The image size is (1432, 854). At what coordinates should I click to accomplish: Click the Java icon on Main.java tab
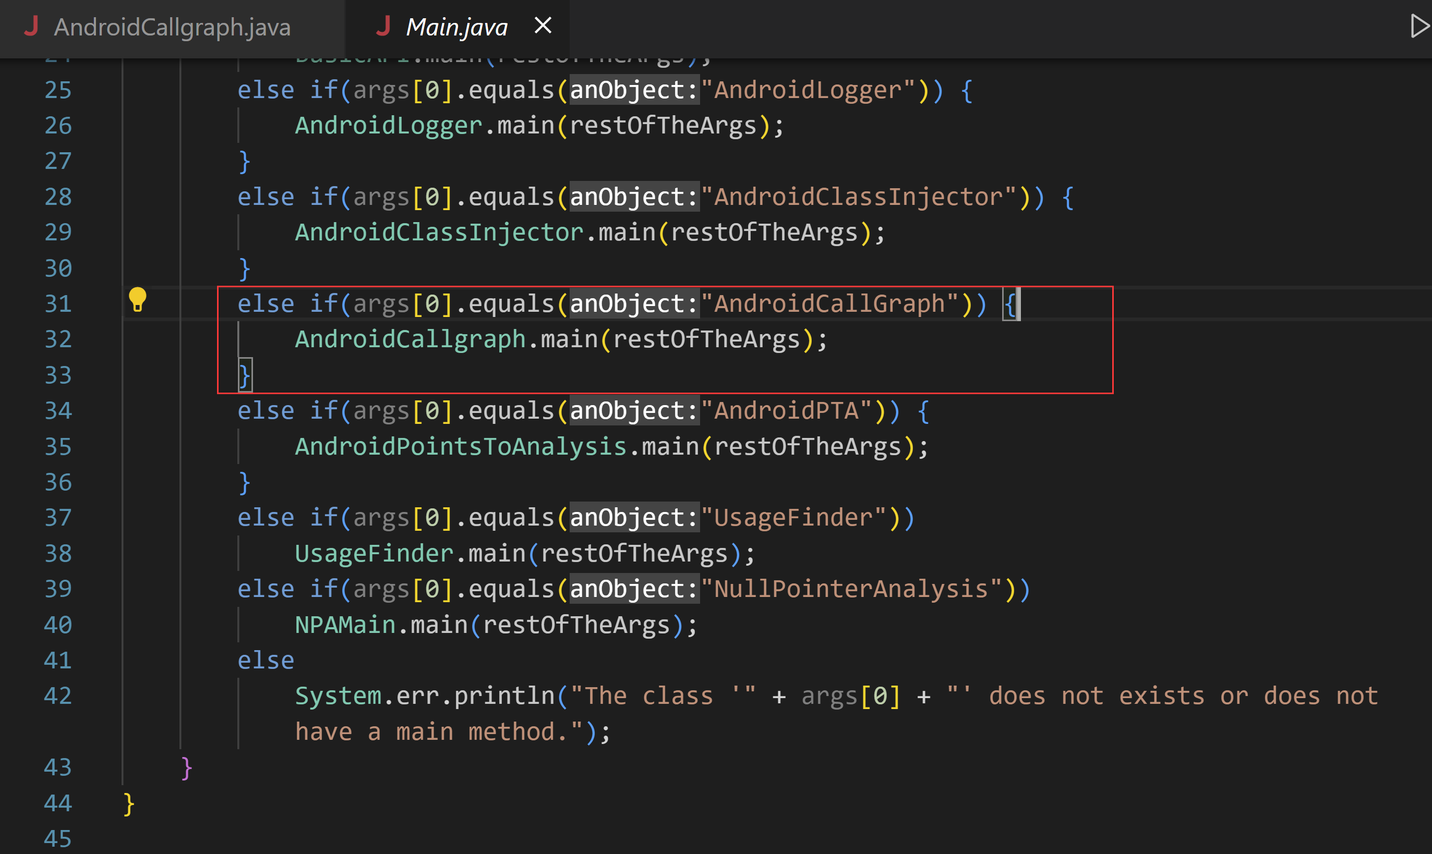pyautogui.click(x=383, y=27)
